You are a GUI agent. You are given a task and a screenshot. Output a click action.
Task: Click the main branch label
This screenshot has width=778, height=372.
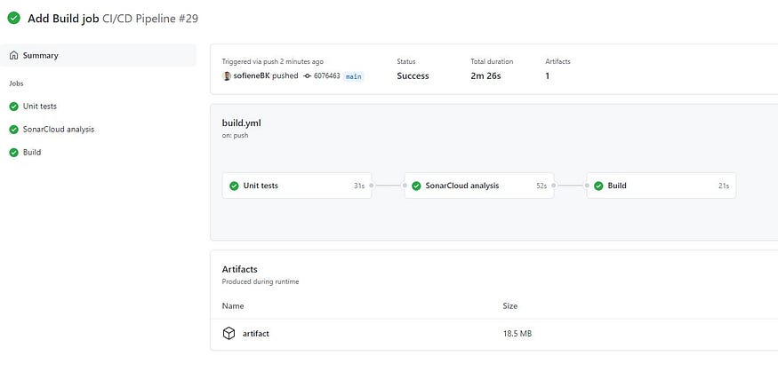pyautogui.click(x=354, y=76)
